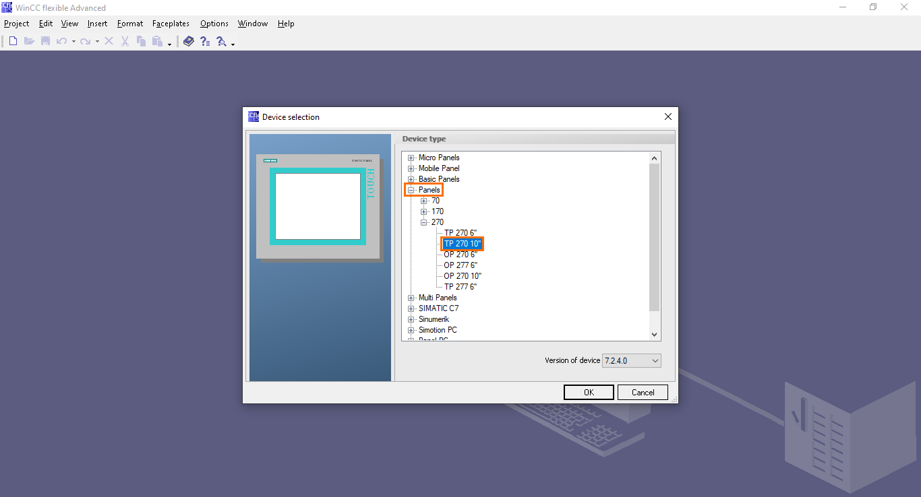Click the Undo arrow icon
The image size is (921, 497).
(x=61, y=41)
